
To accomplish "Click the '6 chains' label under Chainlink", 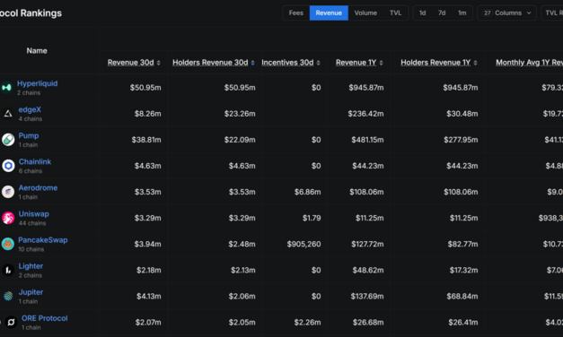I will [x=31, y=171].
